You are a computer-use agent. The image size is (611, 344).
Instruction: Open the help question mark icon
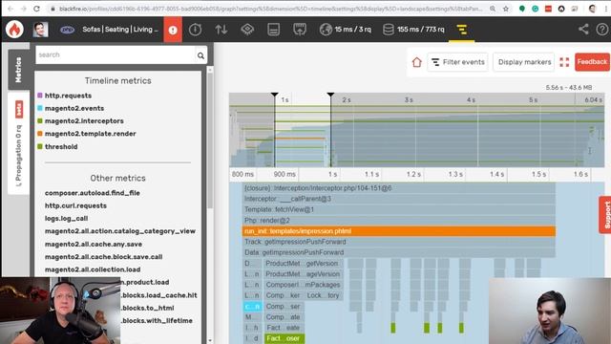tap(602, 30)
